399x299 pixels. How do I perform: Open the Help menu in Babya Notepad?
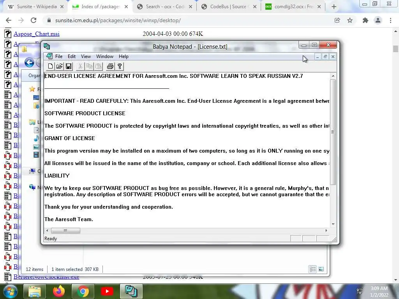pos(124,56)
